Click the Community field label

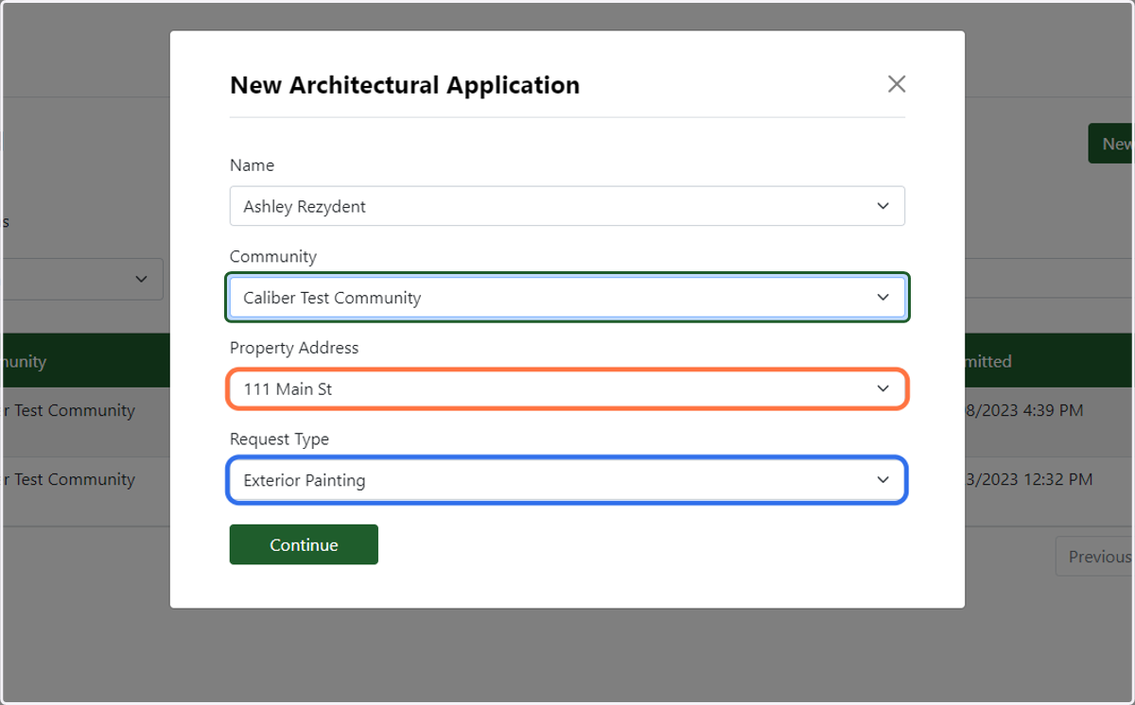pos(273,257)
